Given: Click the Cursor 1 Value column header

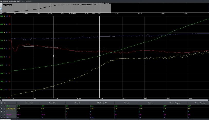Looking at the screenshot, I should 30,103.
